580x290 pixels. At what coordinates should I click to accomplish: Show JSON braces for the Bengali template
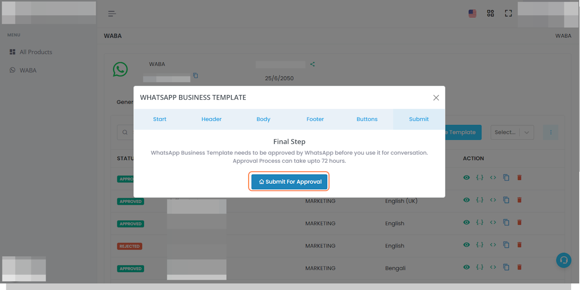(x=479, y=267)
